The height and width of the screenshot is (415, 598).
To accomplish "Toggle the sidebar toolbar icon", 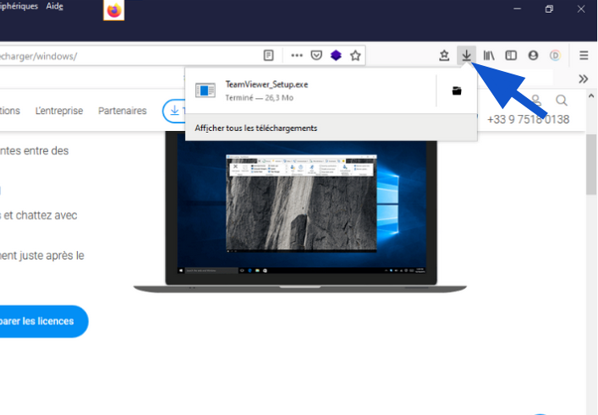I will 511,56.
